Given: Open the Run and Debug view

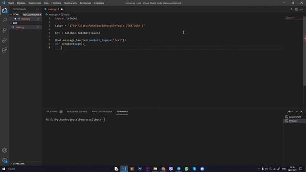Looking at the screenshot, I should 4,40.
